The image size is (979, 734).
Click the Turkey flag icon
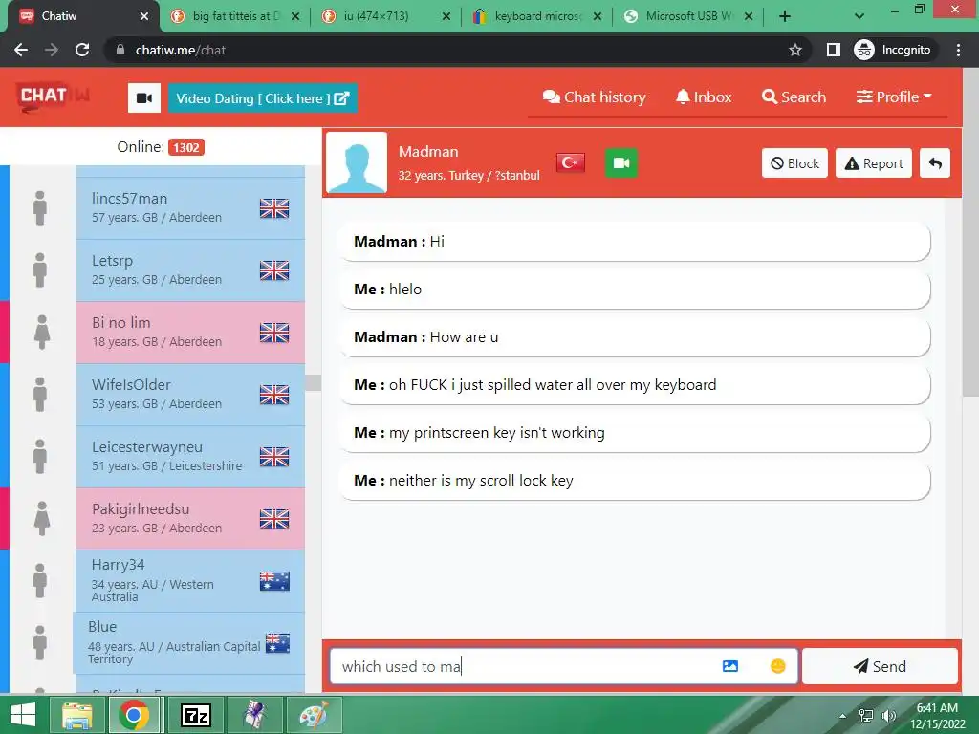571,162
